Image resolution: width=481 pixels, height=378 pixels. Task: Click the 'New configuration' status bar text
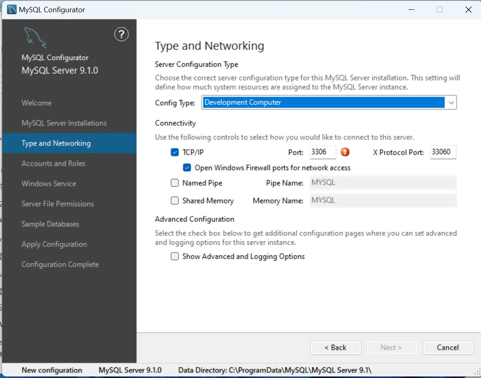52,370
